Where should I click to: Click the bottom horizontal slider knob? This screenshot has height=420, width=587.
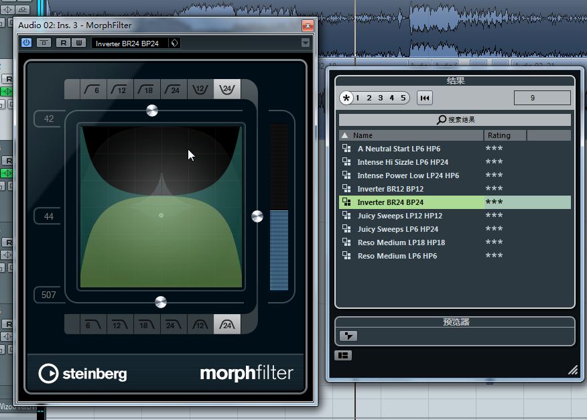[161, 301]
